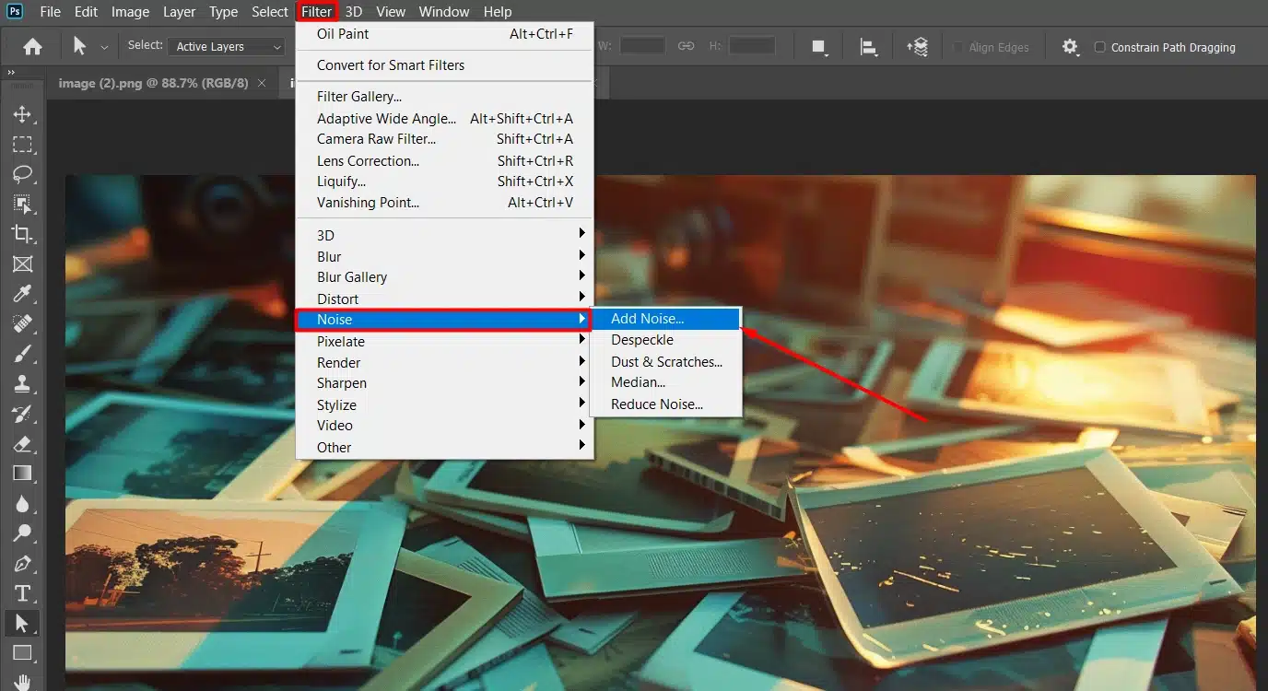Click the Photoshop Ps logo icon
The image size is (1268, 691).
(15, 12)
